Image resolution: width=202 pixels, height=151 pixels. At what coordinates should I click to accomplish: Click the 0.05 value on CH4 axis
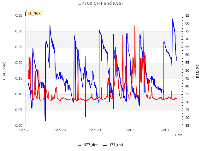pyautogui.click(x=19, y=110)
